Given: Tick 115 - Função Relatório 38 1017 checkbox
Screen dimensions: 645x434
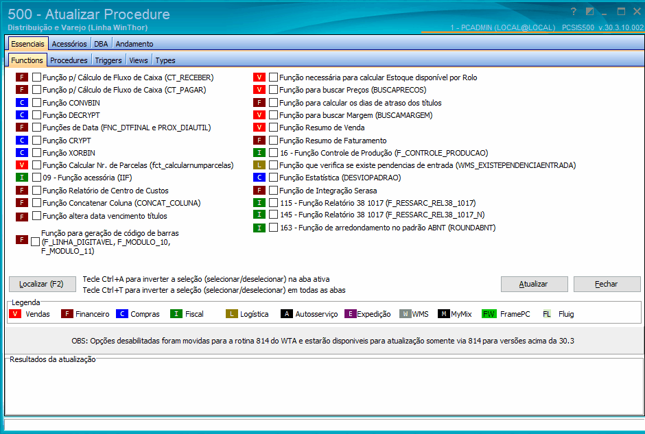Looking at the screenshot, I should [x=274, y=203].
